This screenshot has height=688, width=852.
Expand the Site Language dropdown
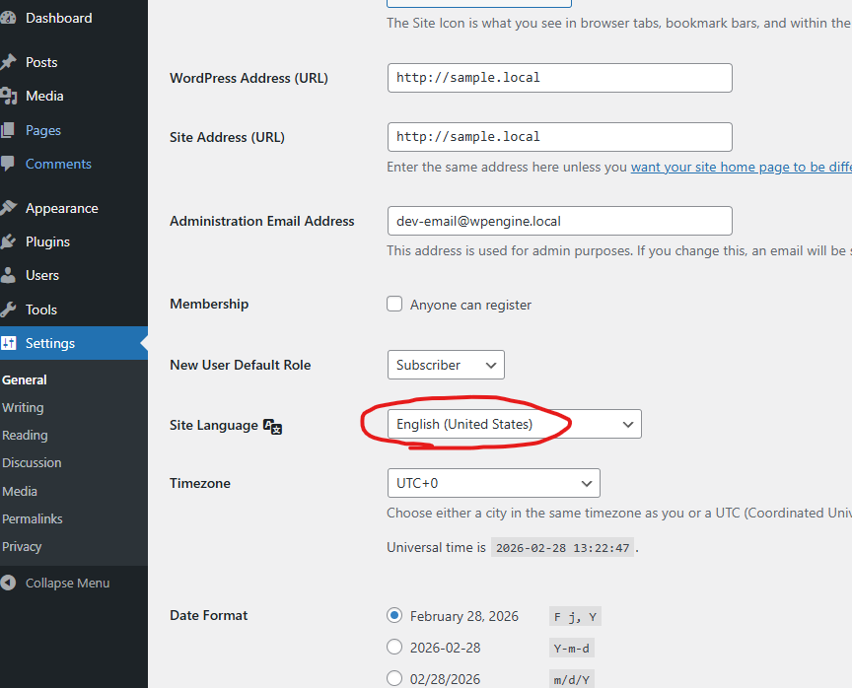(x=514, y=424)
